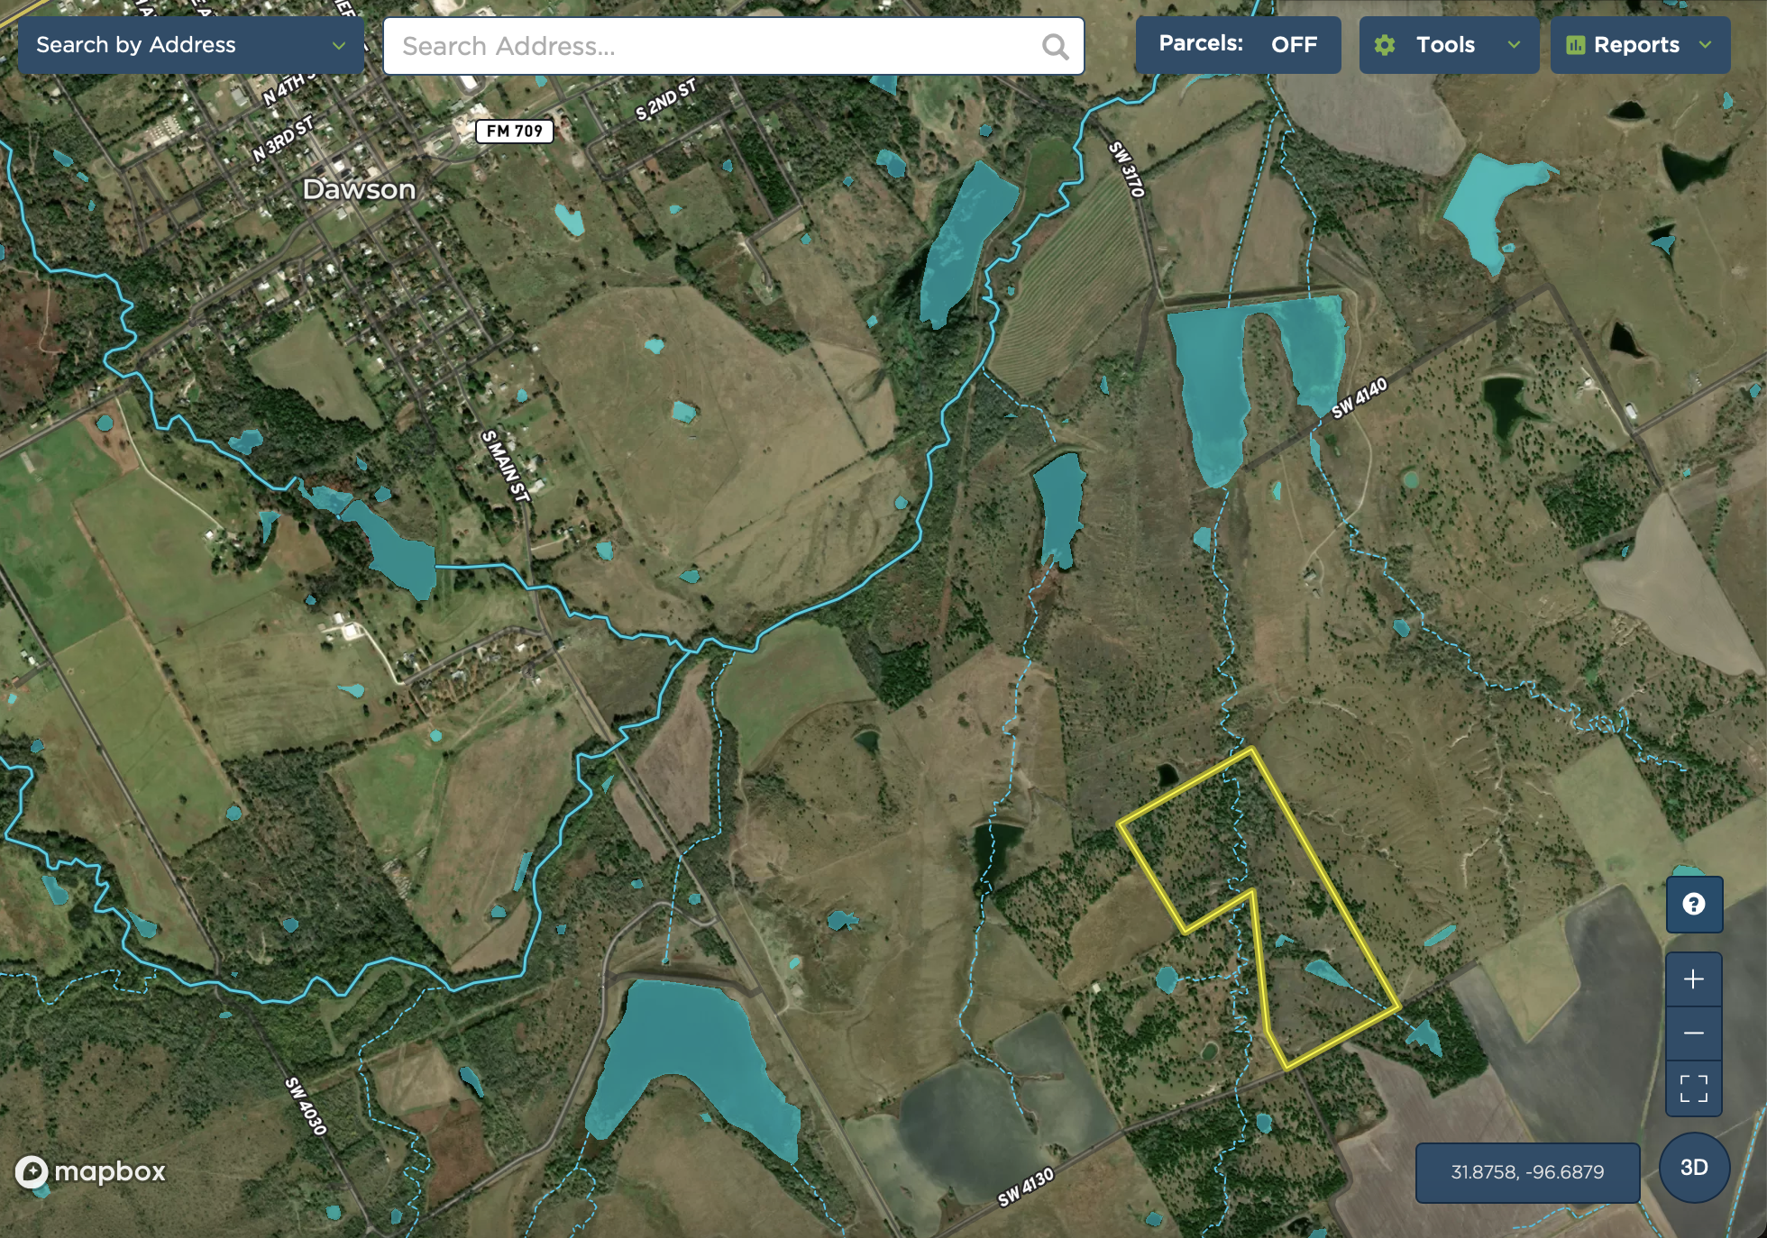Enter fullscreen map view

tap(1694, 1088)
